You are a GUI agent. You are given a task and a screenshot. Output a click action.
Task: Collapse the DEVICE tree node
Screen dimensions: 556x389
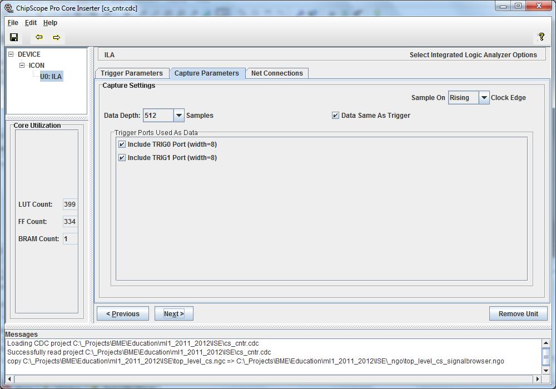click(x=11, y=54)
